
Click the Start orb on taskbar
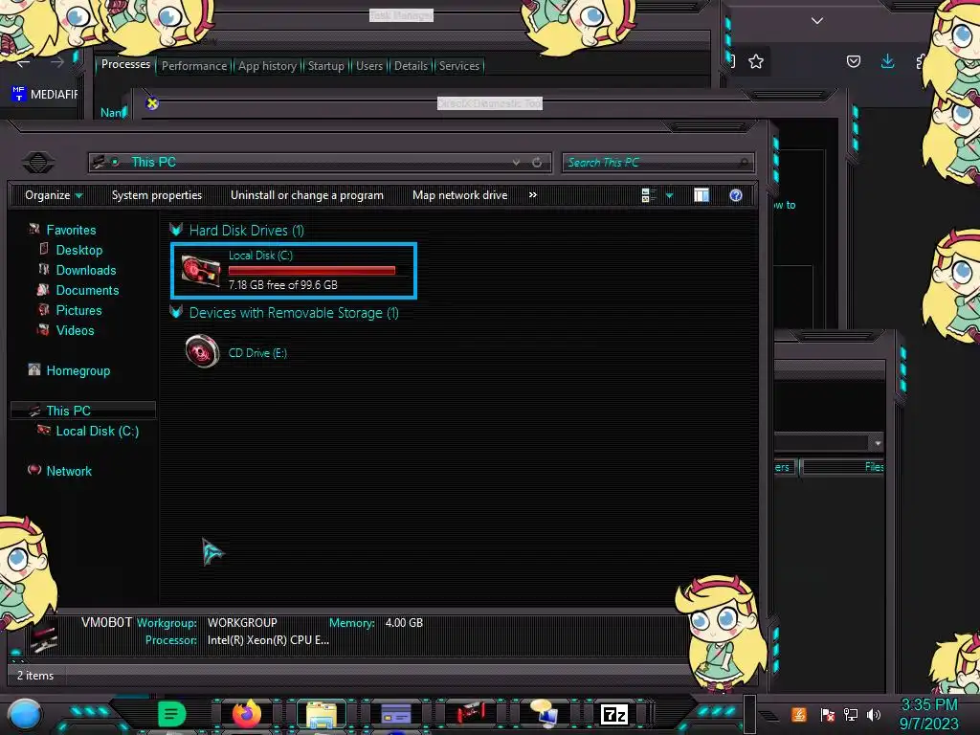click(24, 714)
